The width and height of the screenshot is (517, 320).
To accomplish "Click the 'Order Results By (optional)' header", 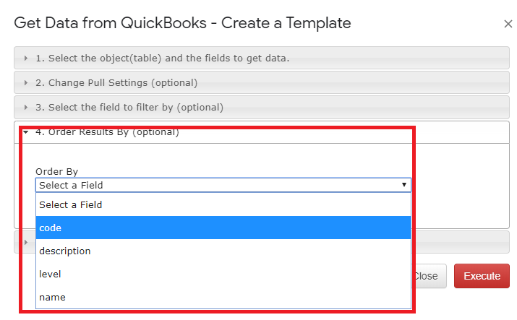I will pos(262,132).
